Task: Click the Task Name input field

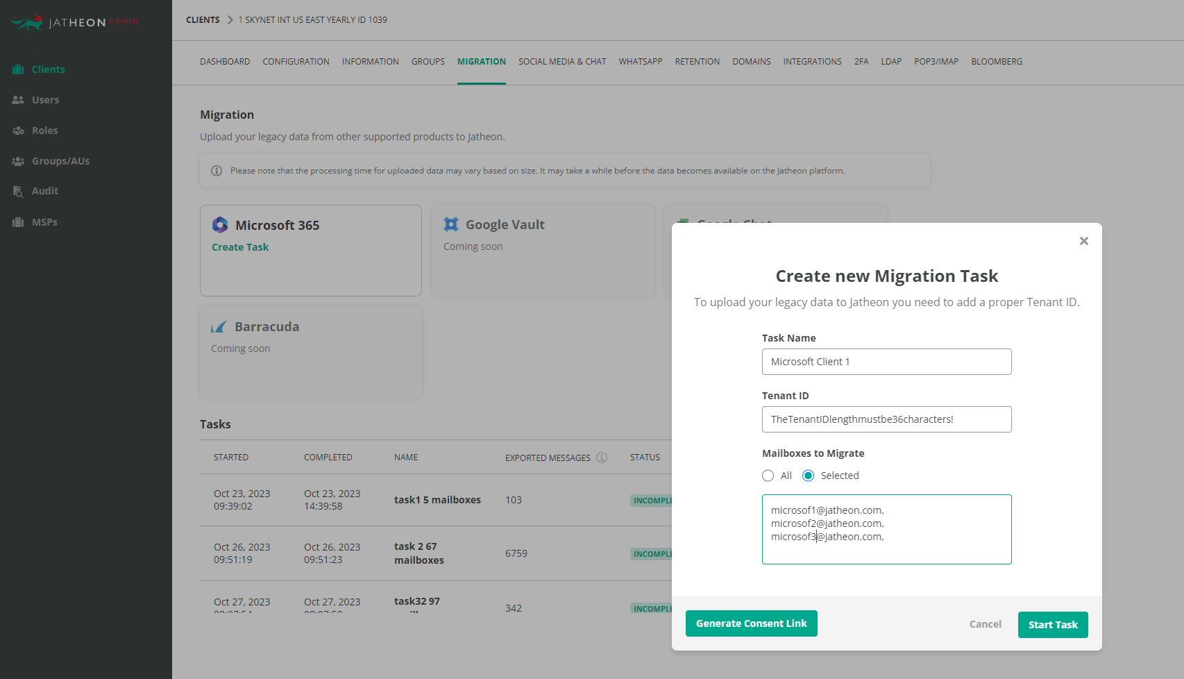Action: (887, 362)
